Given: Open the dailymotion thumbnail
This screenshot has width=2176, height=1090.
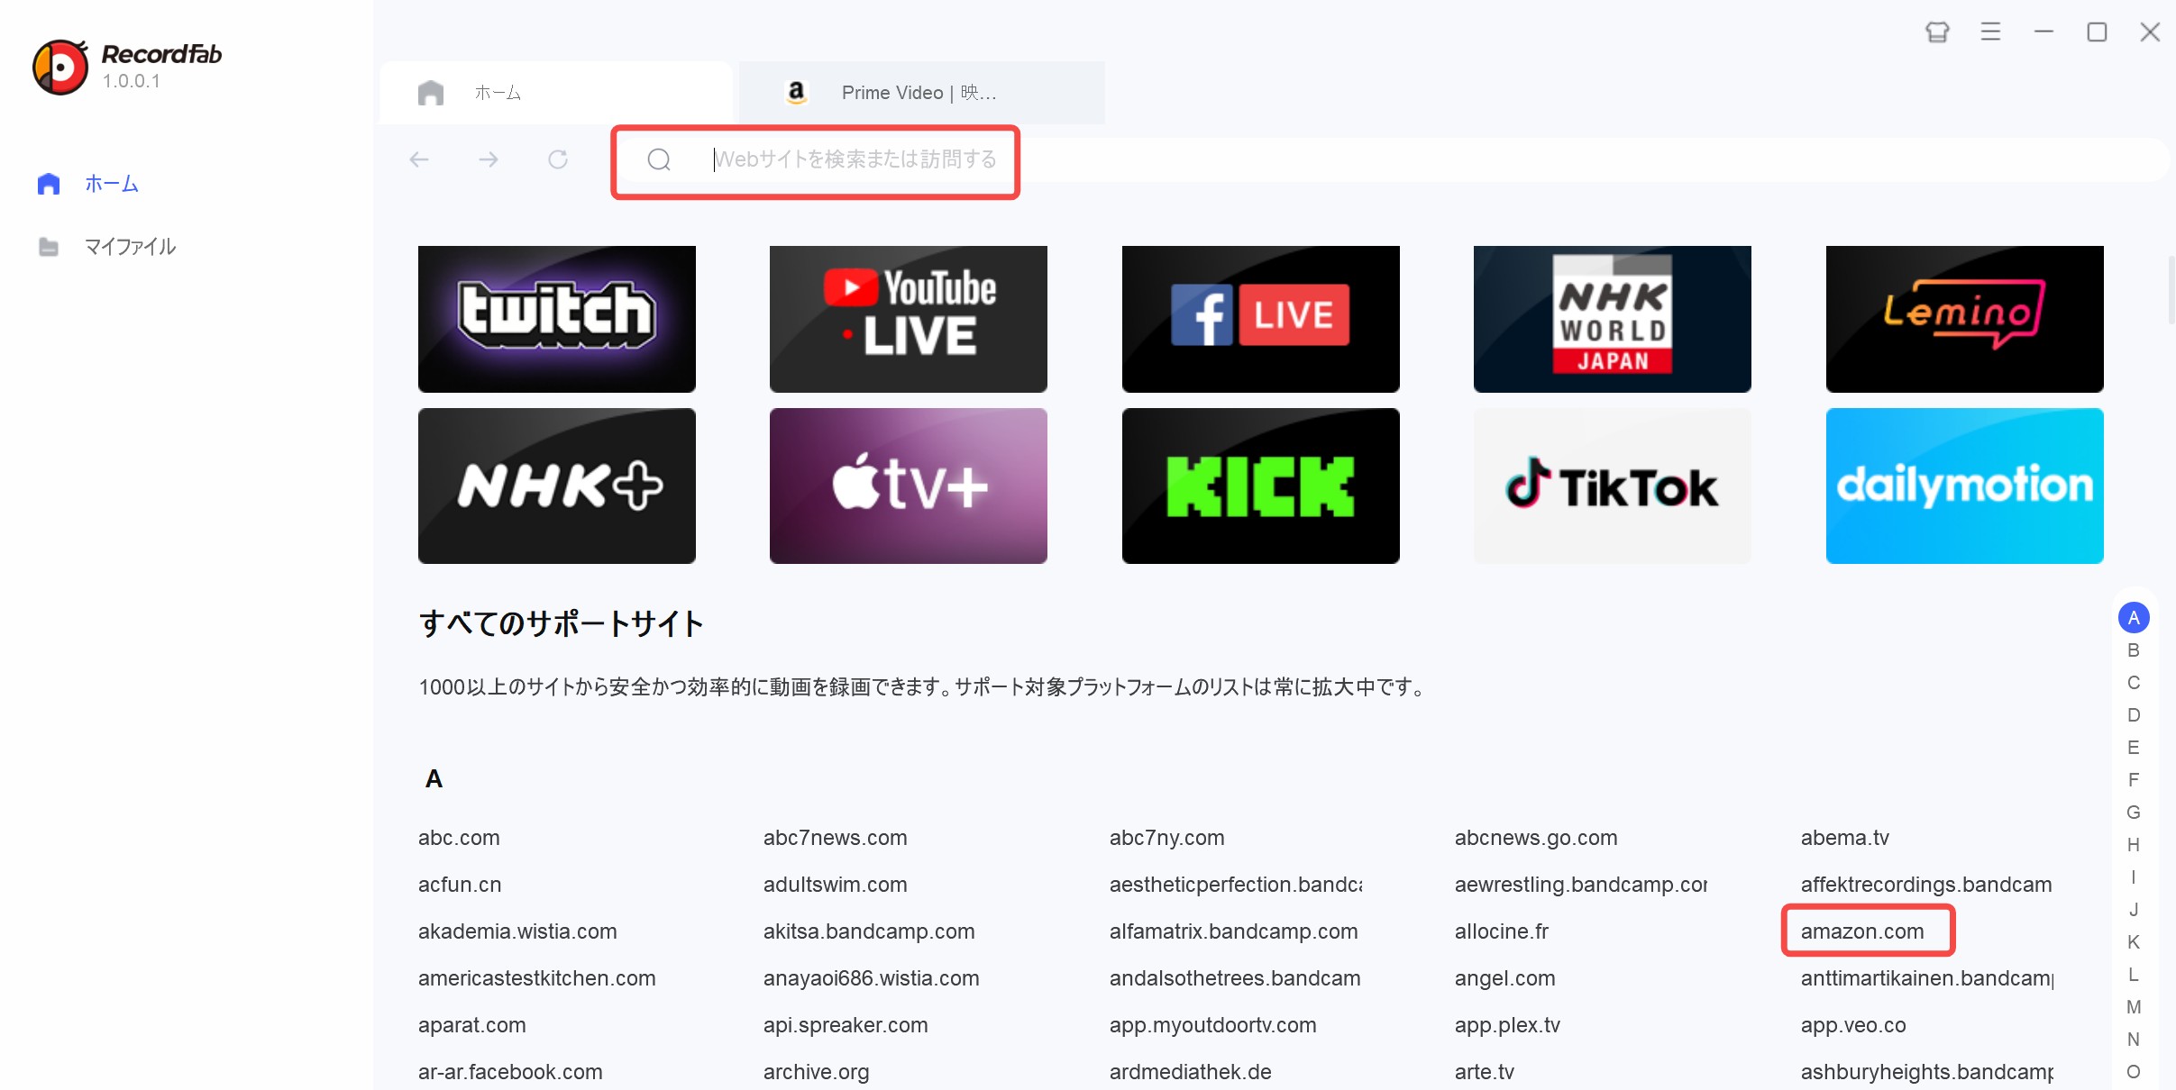Looking at the screenshot, I should [1965, 486].
